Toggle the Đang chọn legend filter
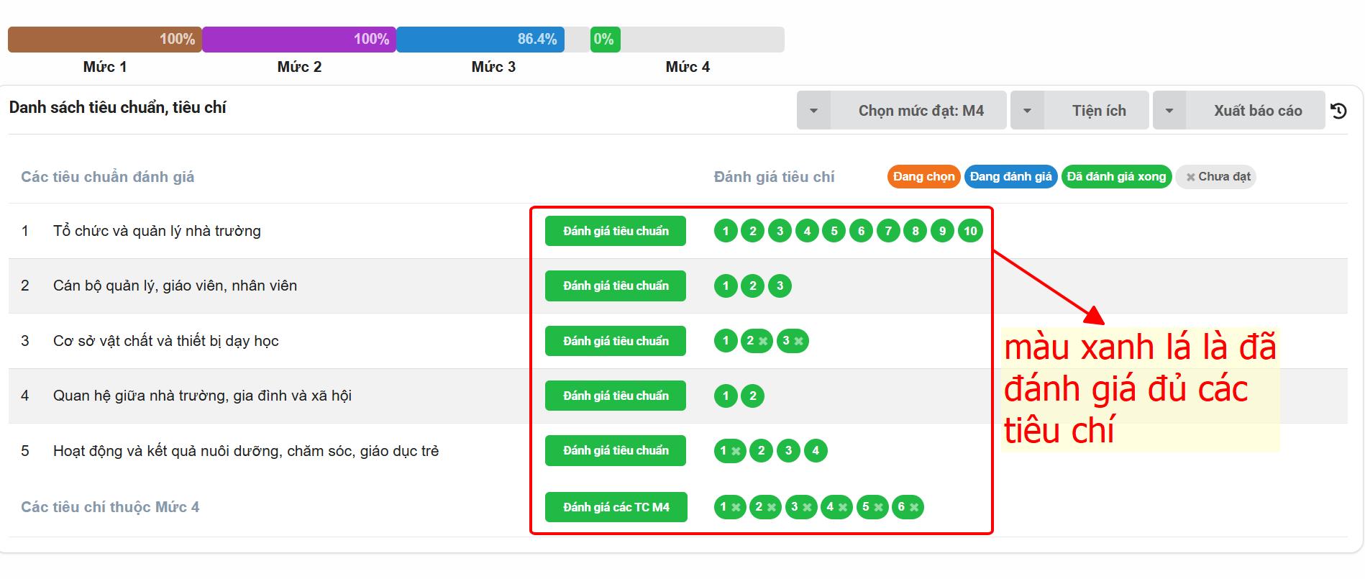 (923, 177)
